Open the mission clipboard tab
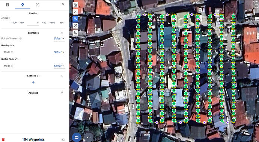This screenshot has width=259, height=142. [8, 4]
